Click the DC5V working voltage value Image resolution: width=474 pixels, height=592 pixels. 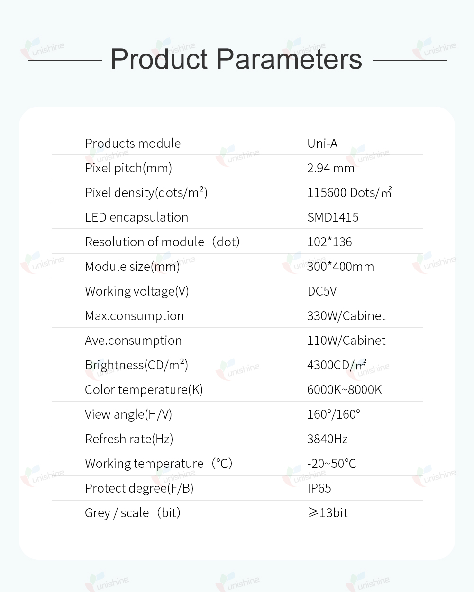pos(322,291)
